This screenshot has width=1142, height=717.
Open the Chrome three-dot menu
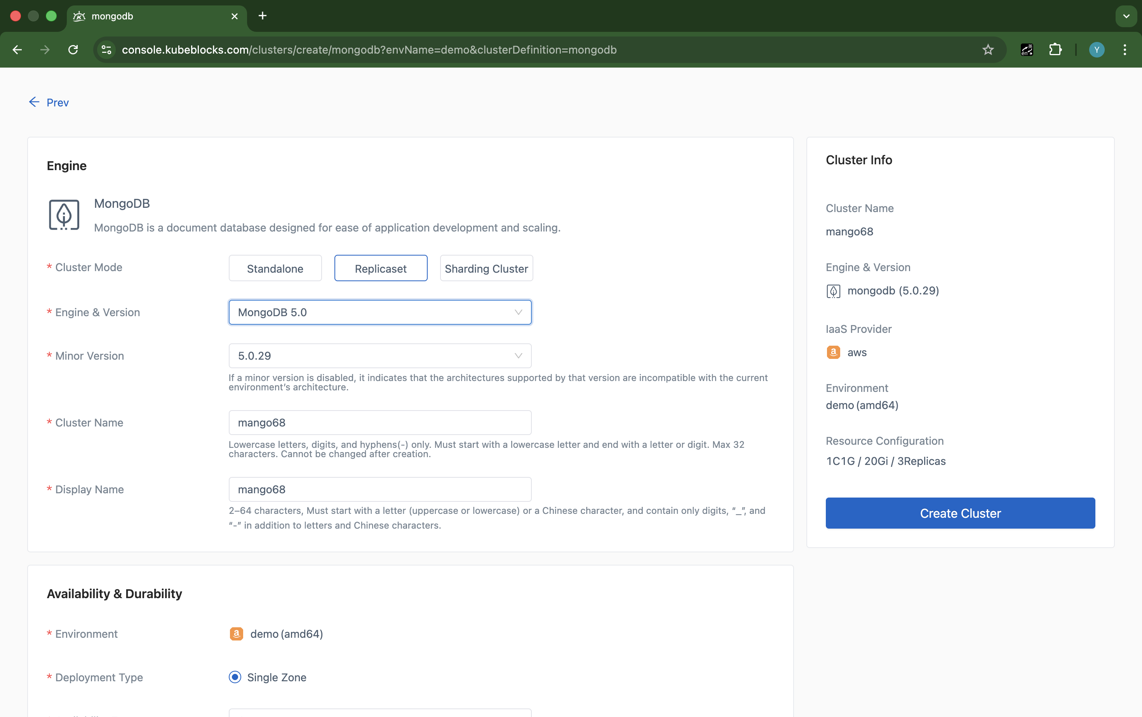(1125, 49)
